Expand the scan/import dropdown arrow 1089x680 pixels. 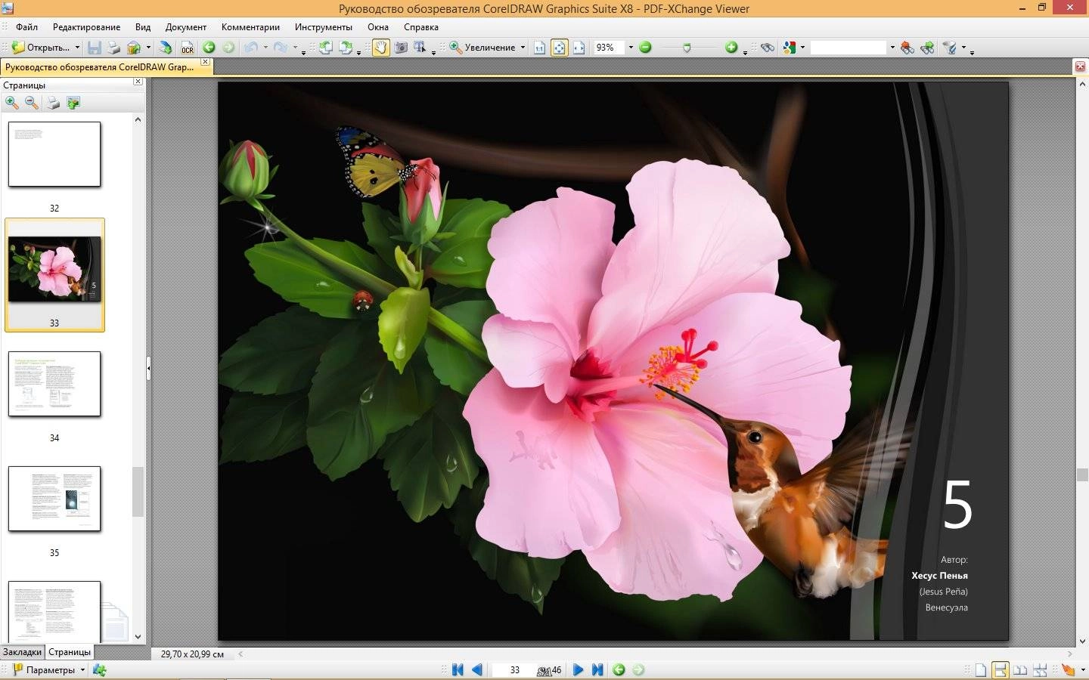click(x=148, y=48)
